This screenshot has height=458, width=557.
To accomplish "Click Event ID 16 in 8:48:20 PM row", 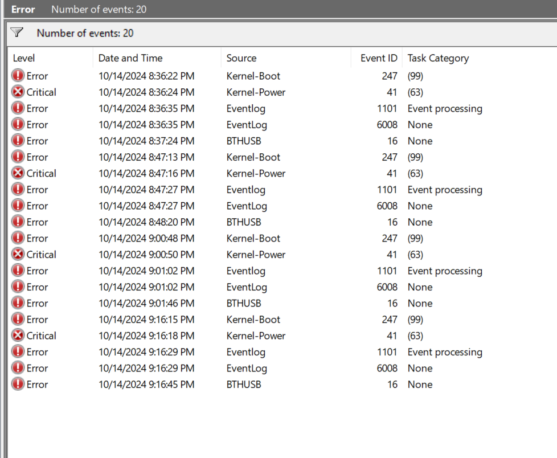I will 392,222.
